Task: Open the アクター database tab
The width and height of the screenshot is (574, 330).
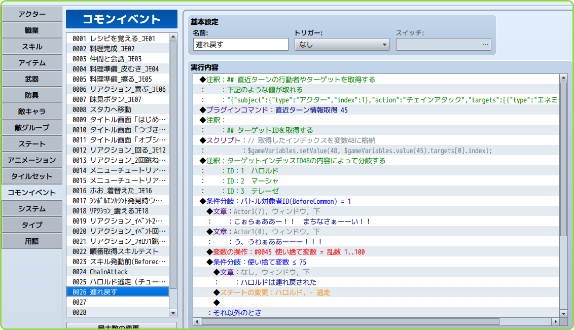Action: [x=32, y=14]
